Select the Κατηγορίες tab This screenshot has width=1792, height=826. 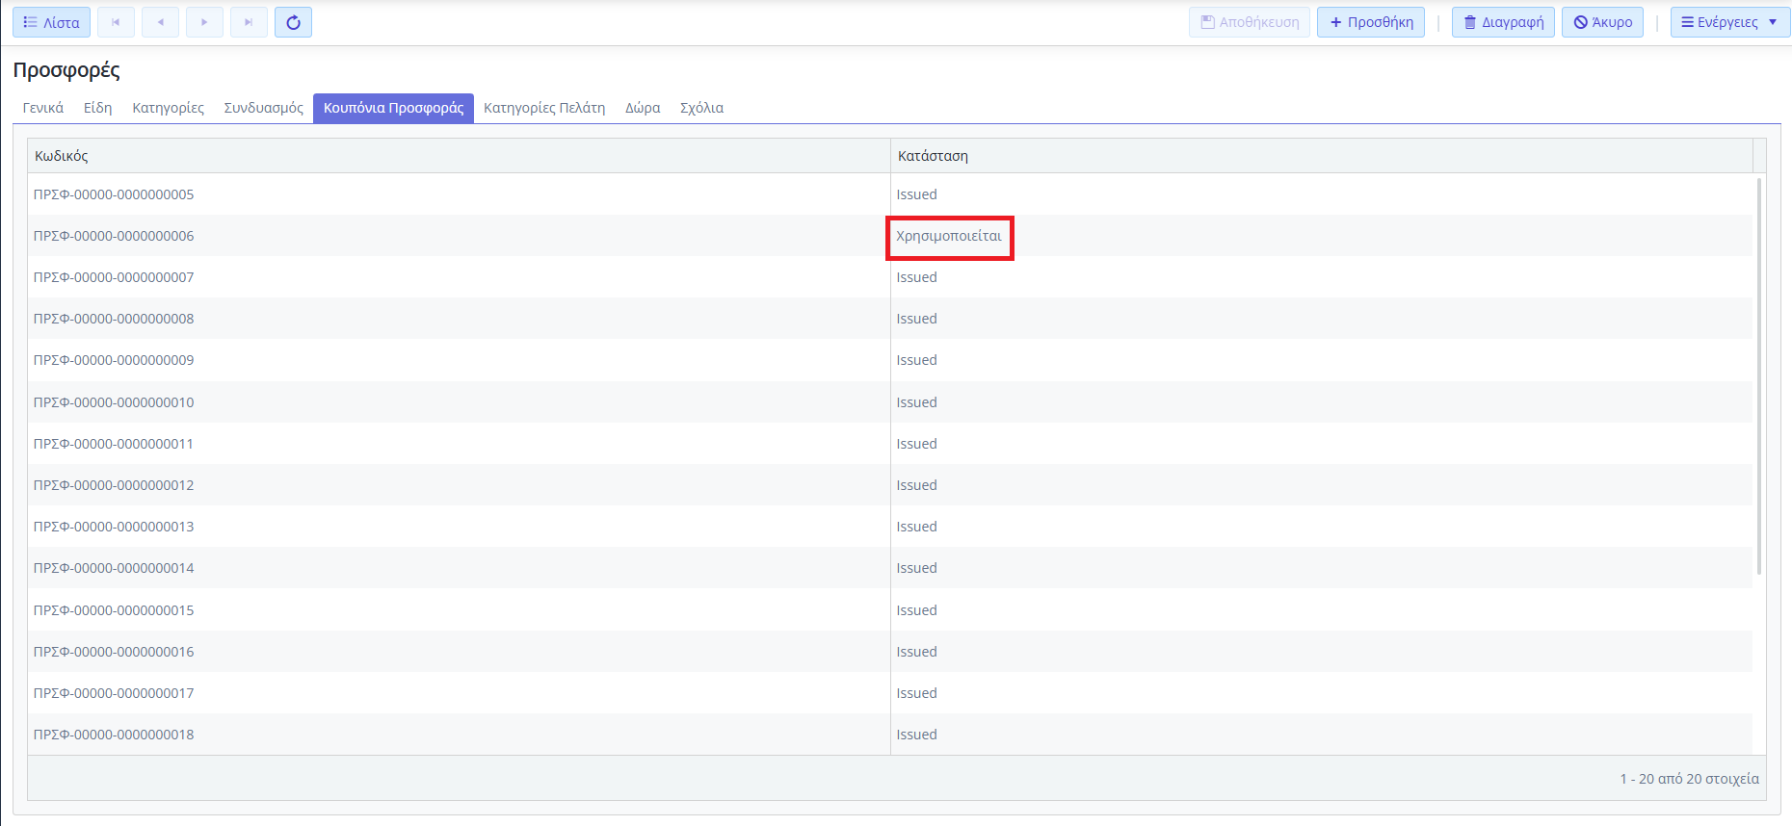(x=168, y=108)
